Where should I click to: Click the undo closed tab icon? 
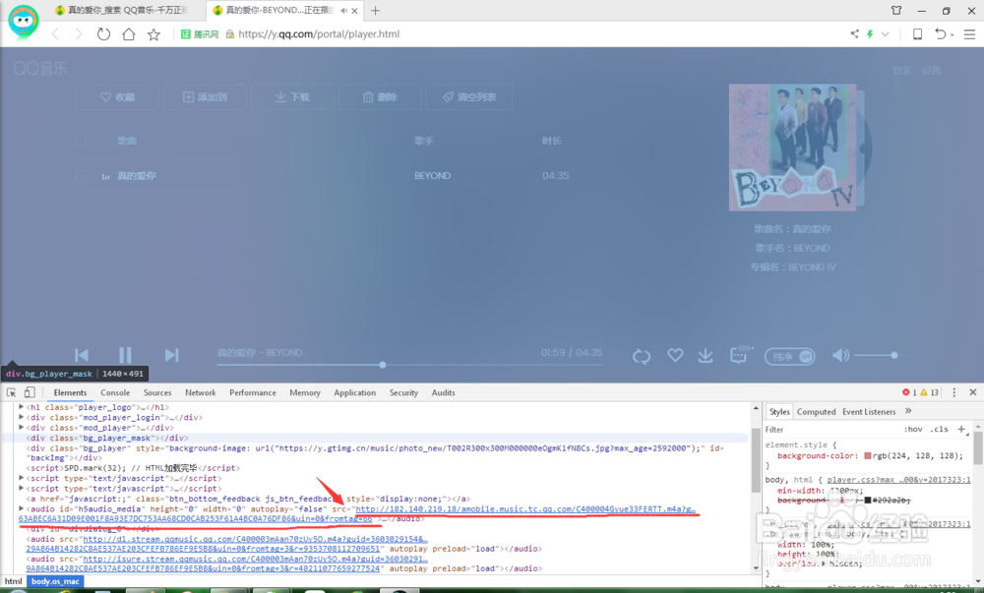tap(940, 33)
